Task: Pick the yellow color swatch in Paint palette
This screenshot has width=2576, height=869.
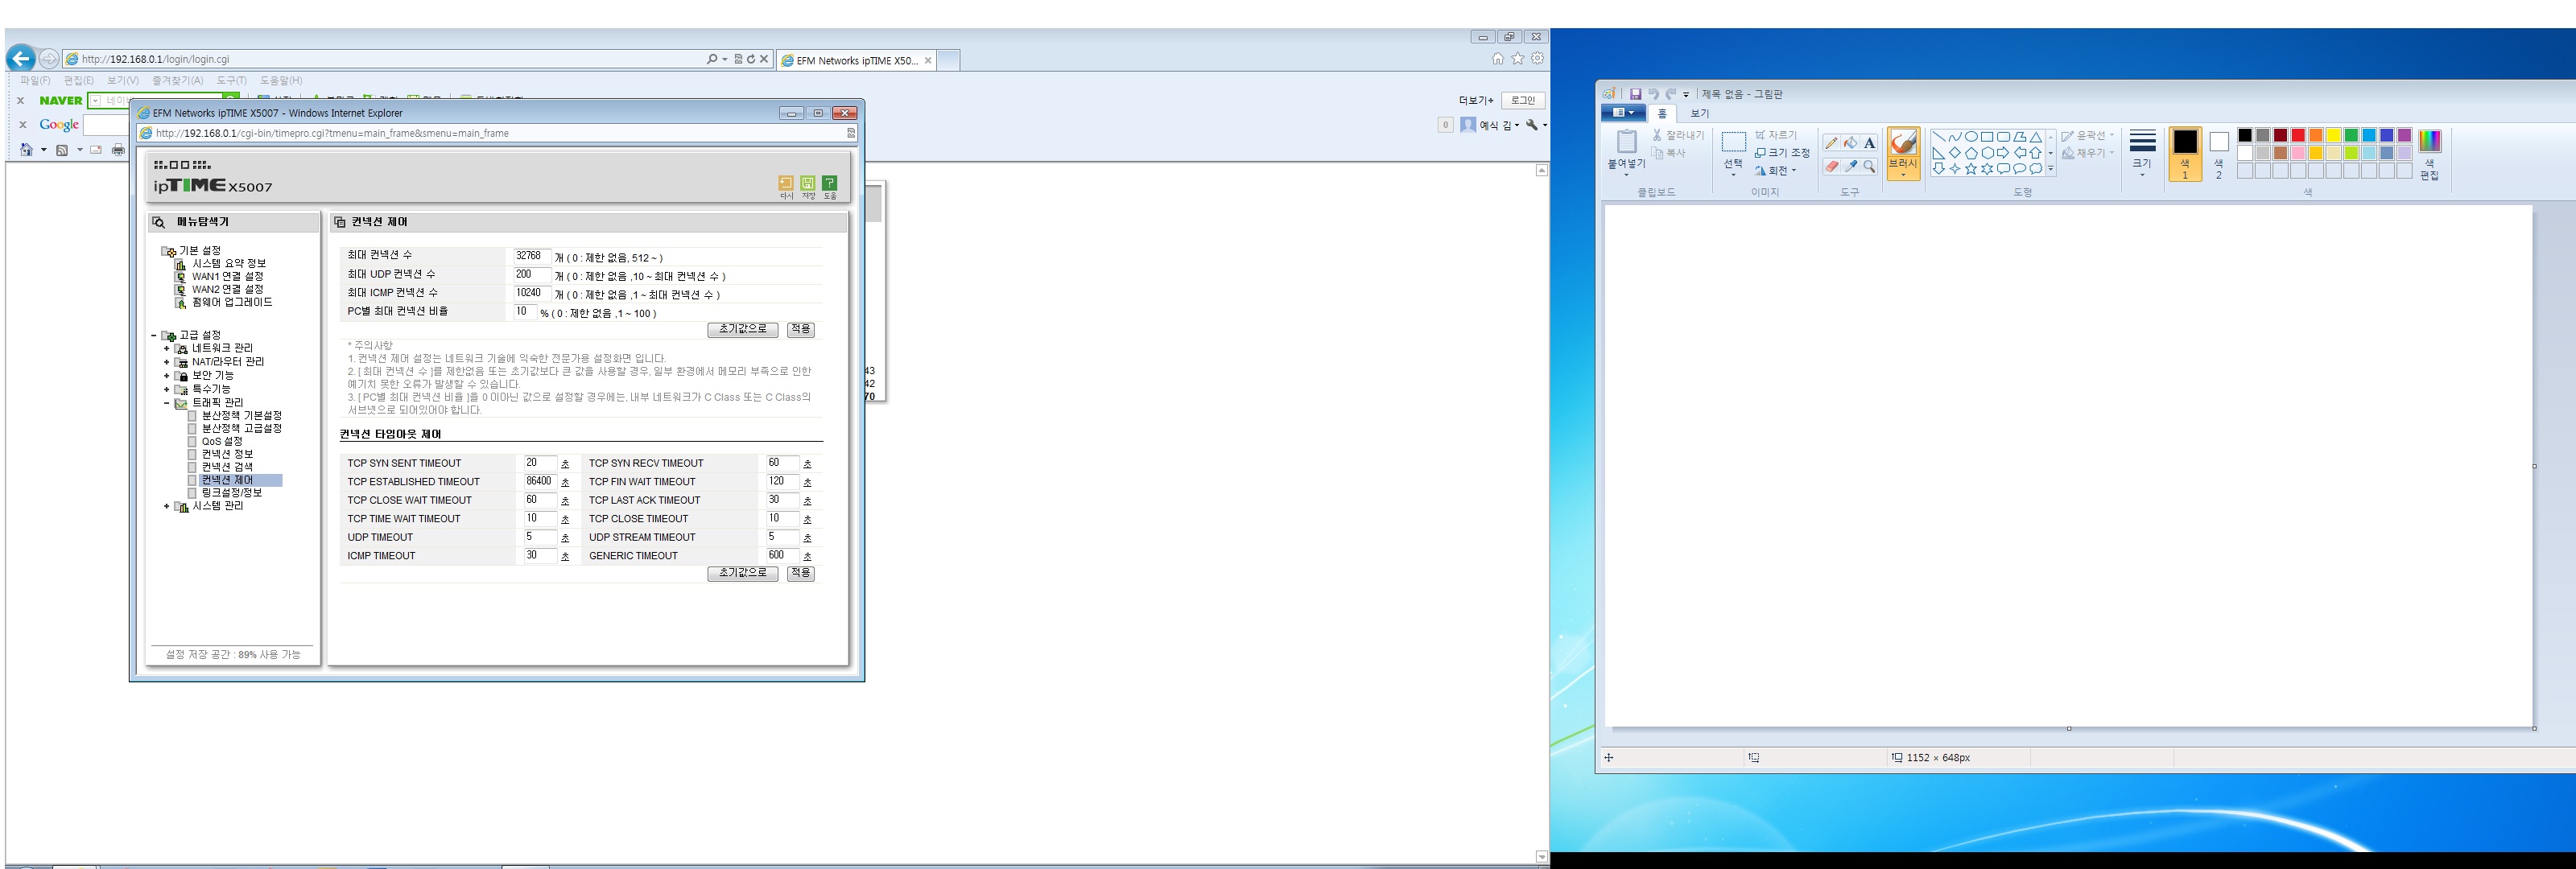Action: [2333, 136]
